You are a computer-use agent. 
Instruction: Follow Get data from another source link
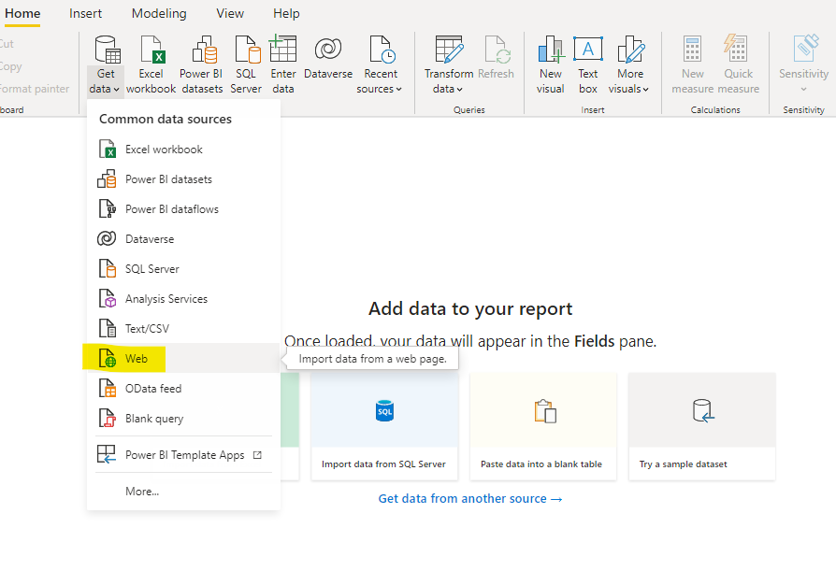(470, 499)
